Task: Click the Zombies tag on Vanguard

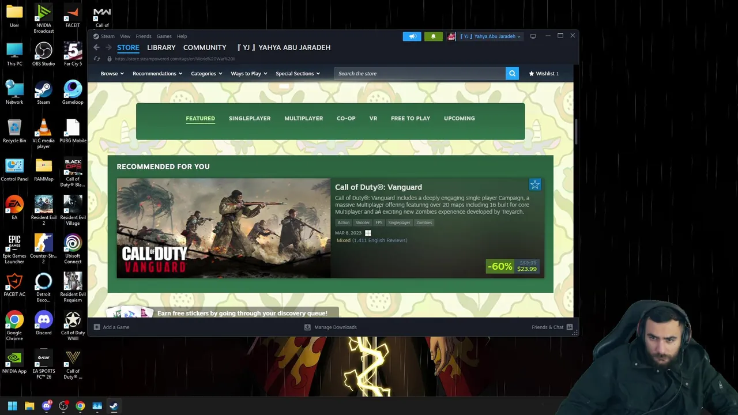Action: point(424,222)
